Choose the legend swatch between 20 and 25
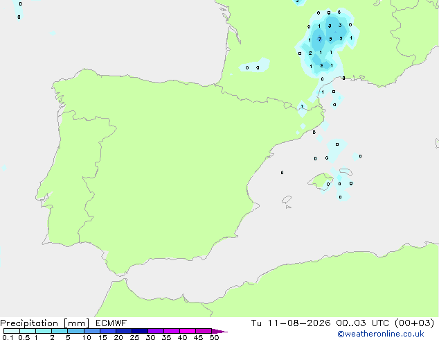Image resolution: width=439 pixels, height=340 pixels. tap(124, 331)
